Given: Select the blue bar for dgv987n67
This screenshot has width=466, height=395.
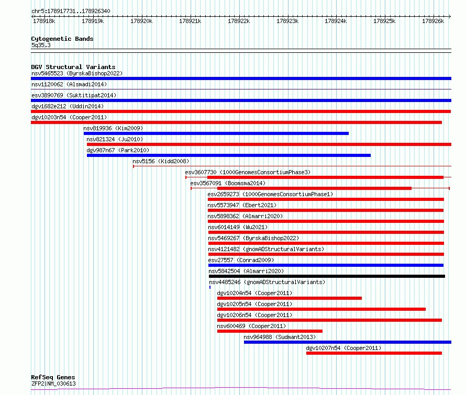Looking at the screenshot, I should pyautogui.click(x=229, y=155).
